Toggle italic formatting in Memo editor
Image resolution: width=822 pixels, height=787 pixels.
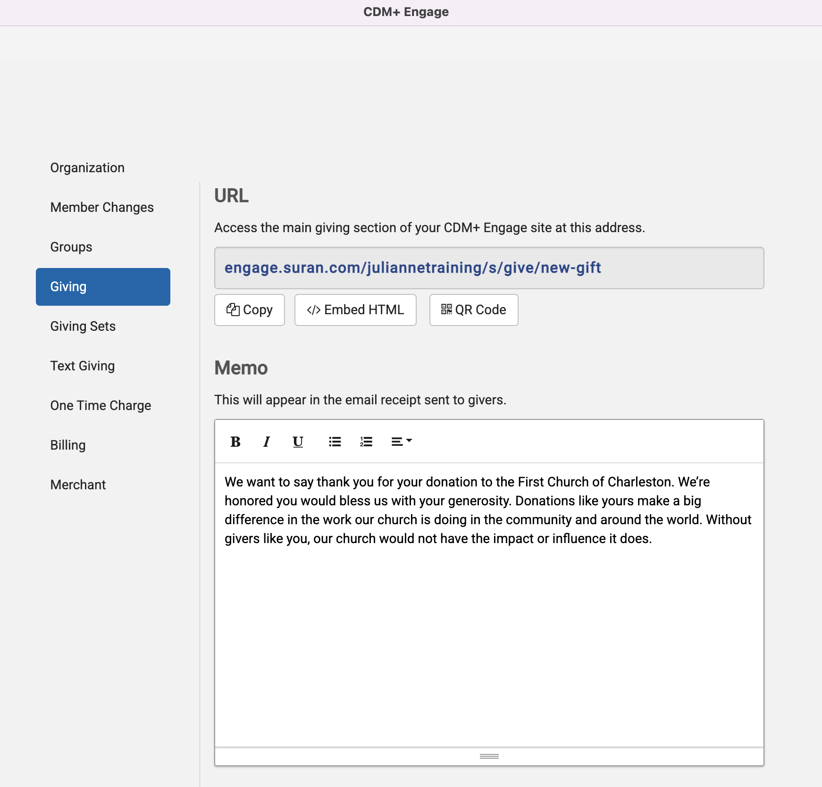click(x=267, y=442)
